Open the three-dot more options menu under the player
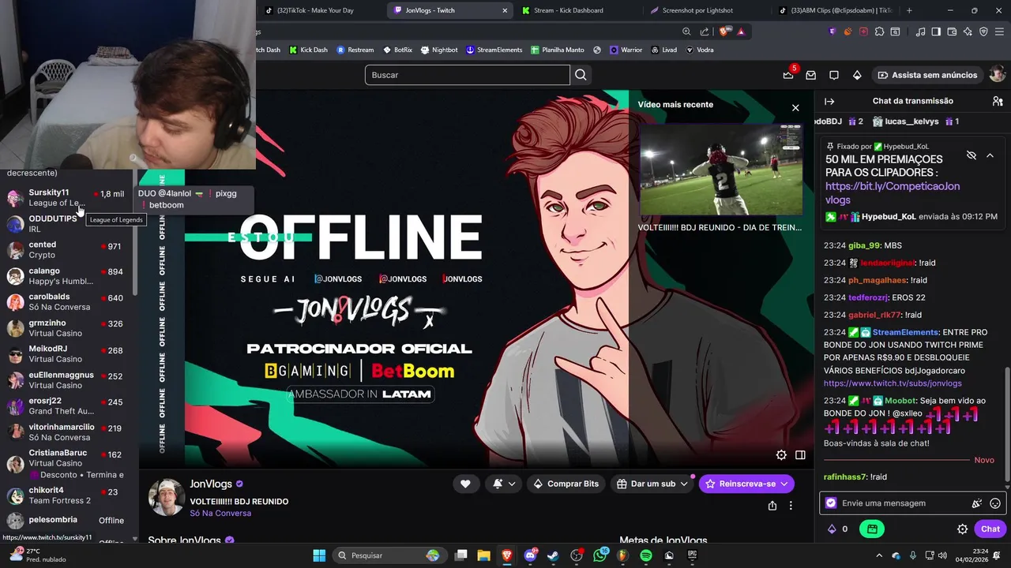Screen dimensions: 1011x568 point(791,506)
